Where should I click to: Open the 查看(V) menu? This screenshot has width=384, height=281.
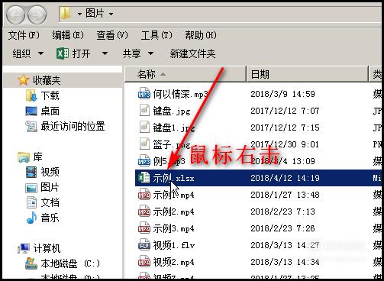pos(112,35)
